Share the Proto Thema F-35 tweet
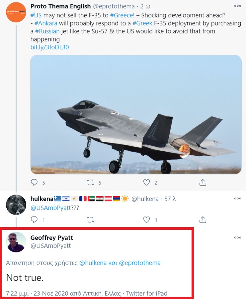The width and height of the screenshot is (246, 299). tap(203, 182)
